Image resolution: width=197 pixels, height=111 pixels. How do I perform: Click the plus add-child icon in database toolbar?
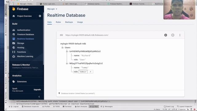[166, 35]
